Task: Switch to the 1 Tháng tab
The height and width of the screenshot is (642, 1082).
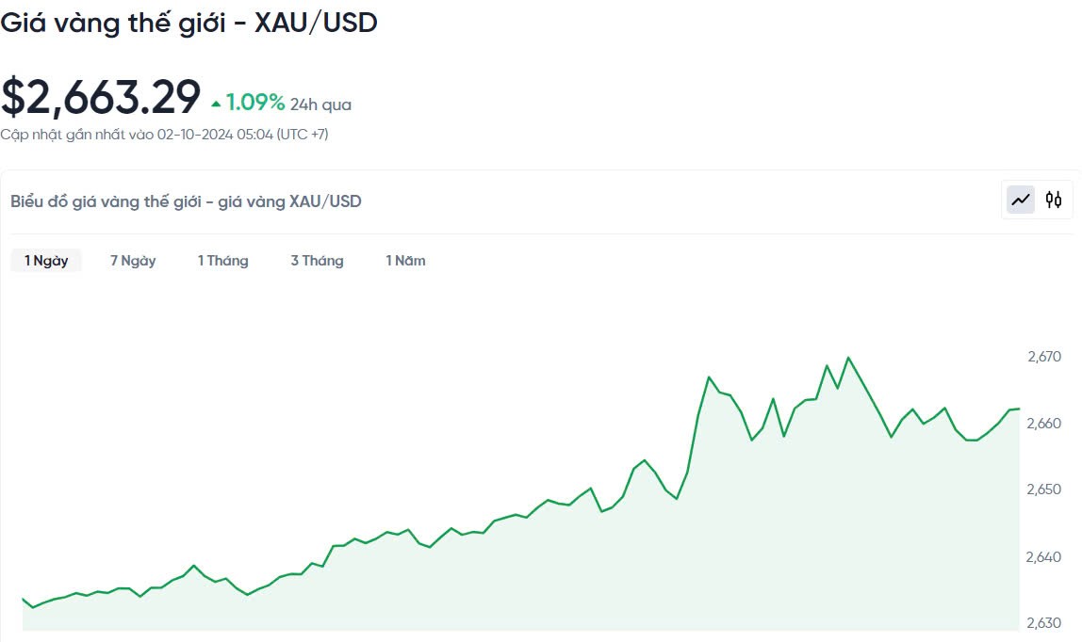Action: [222, 261]
